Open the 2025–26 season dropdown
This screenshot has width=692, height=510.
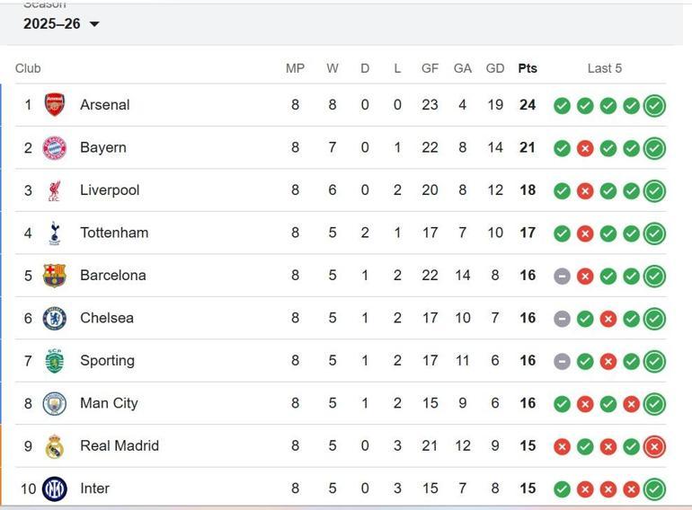pyautogui.click(x=52, y=24)
